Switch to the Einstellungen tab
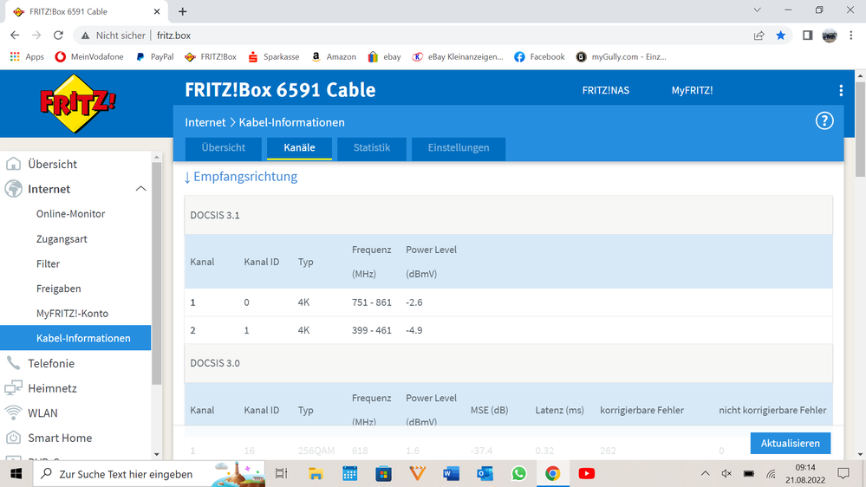Viewport: 866px width, 487px height. [459, 148]
